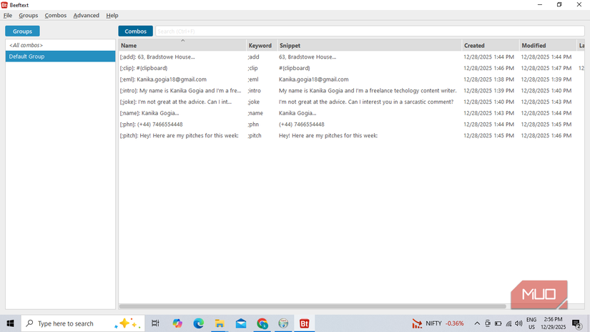This screenshot has height=332, width=590.
Task: Select the [;name] Kanika Gogia row
Action: point(351,113)
